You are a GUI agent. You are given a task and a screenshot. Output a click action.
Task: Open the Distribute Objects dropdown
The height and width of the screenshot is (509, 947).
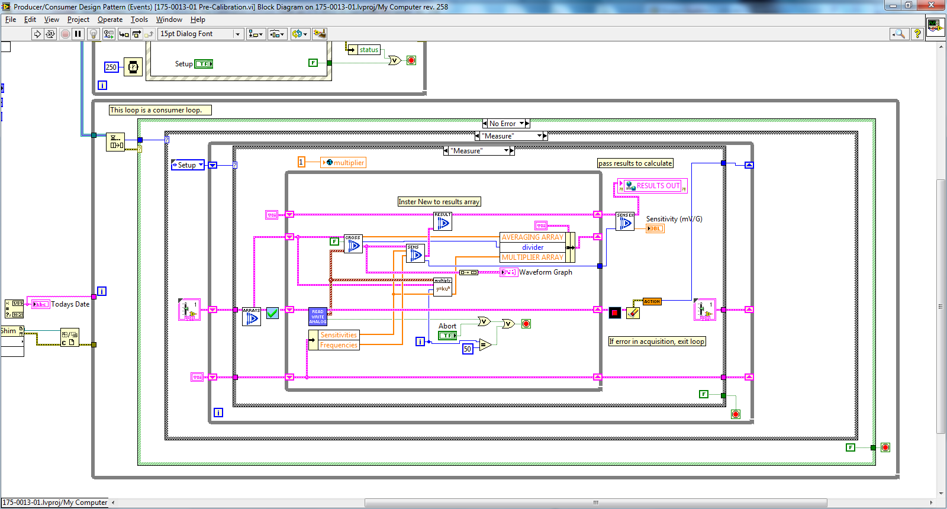(x=277, y=34)
